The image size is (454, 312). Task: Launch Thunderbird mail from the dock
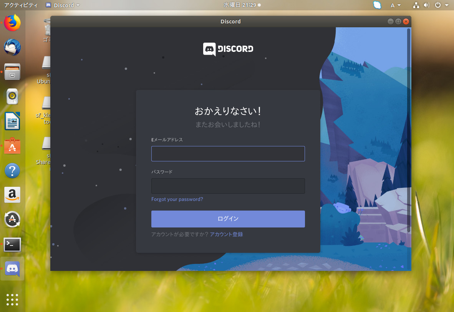[x=12, y=47]
